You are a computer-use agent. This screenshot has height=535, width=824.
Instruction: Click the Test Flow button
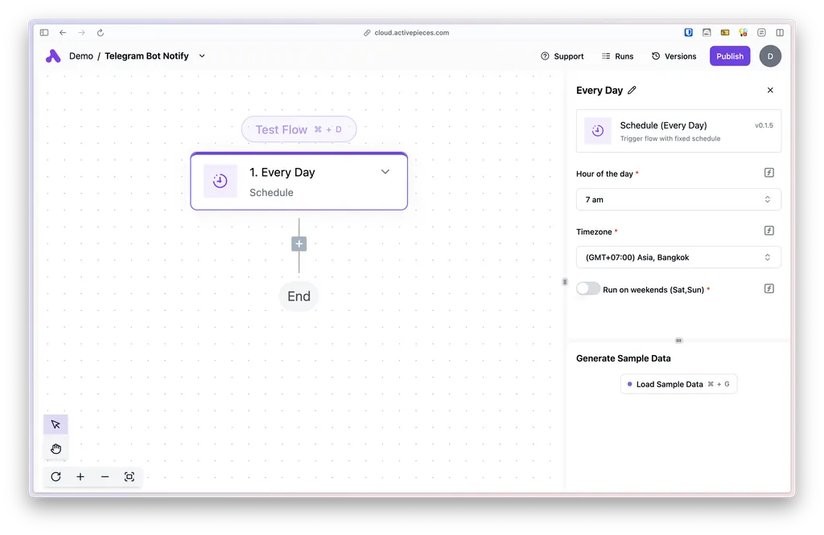point(299,129)
